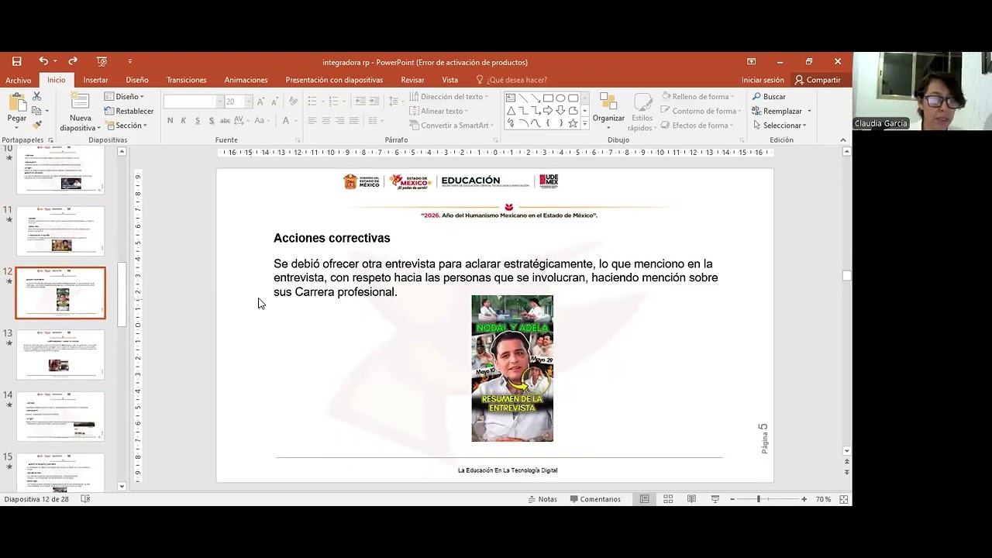992x558 pixels.
Task: Switch to the Revisar tab
Action: click(x=412, y=80)
